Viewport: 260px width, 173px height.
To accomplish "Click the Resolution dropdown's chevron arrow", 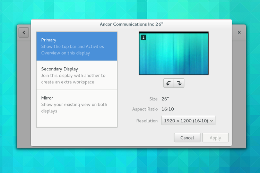I will pos(212,121).
